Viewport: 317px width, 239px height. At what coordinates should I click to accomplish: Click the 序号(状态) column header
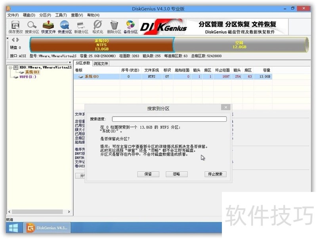click(x=130, y=70)
